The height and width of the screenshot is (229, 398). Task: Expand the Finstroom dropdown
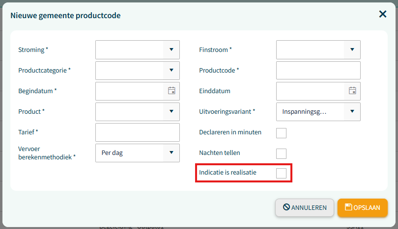[x=352, y=50]
